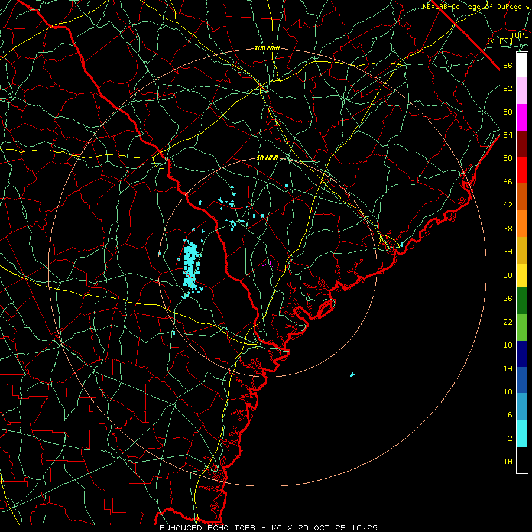Image resolution: width=532 pixels, height=532 pixels.
Task: Click the dark orange legend swatch
Action: coord(522,197)
